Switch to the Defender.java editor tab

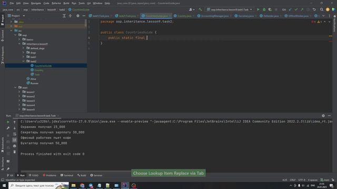point(271,16)
